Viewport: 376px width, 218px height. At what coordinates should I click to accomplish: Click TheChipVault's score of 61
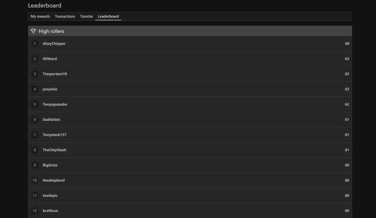[x=347, y=150]
